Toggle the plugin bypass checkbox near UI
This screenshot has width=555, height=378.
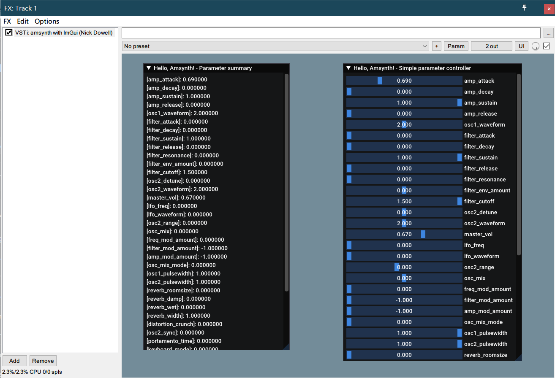(547, 46)
